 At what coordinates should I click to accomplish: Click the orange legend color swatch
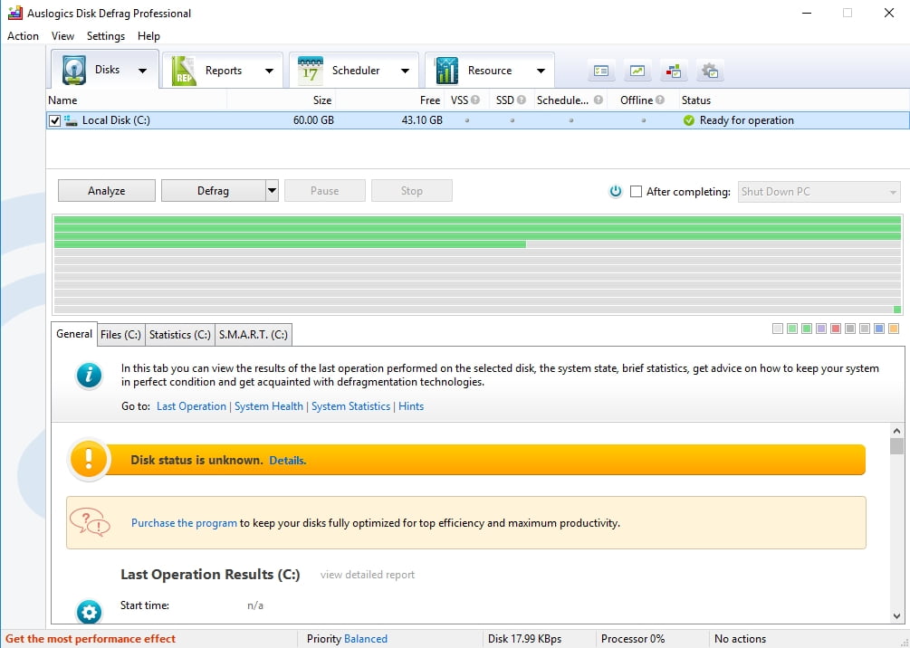[x=894, y=329]
